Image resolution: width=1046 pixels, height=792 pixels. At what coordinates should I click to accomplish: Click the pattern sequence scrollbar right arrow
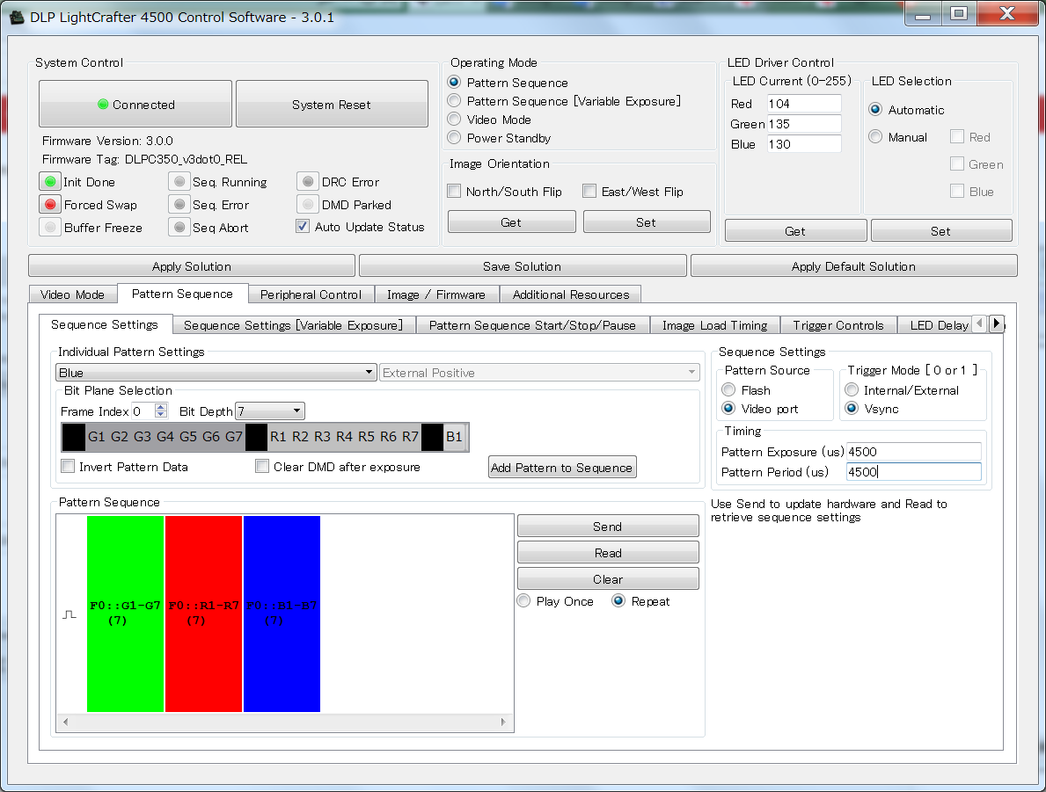[x=503, y=722]
